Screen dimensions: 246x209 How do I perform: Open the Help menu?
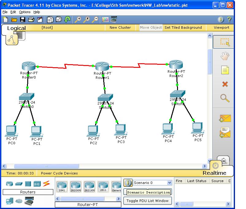pyautogui.click(x=37, y=12)
